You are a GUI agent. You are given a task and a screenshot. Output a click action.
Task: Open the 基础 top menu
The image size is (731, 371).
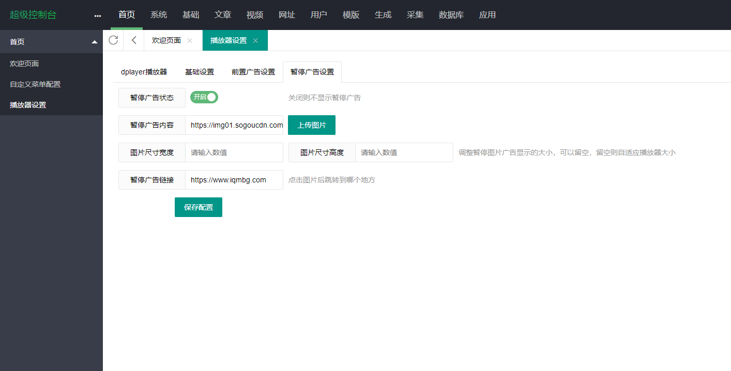pyautogui.click(x=191, y=15)
